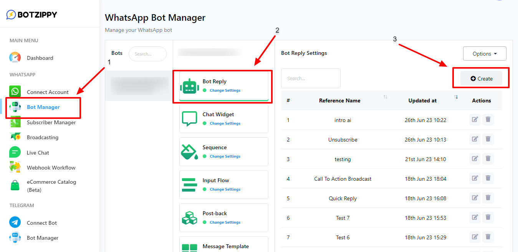The height and width of the screenshot is (252, 518).
Task: Open Live Chat
Action: [38, 153]
